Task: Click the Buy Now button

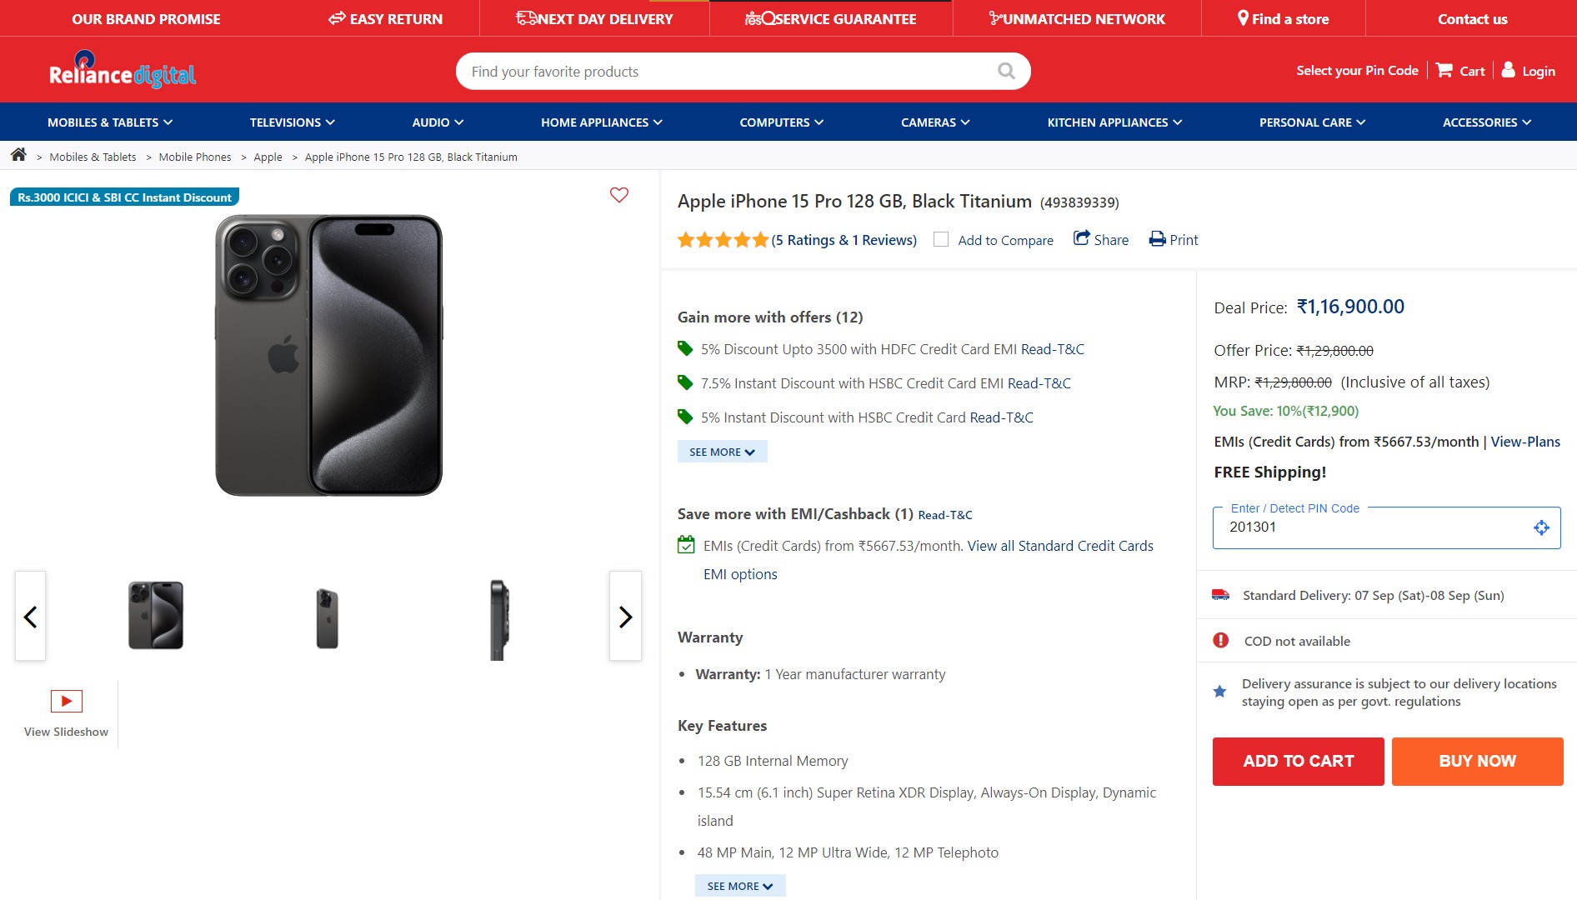Action: [1477, 761]
